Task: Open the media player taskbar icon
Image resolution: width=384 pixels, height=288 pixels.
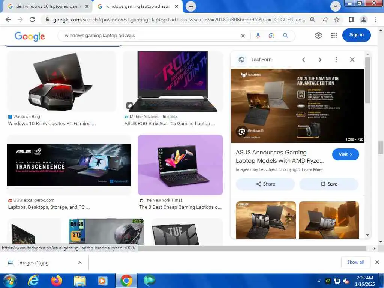Action: pos(103,280)
